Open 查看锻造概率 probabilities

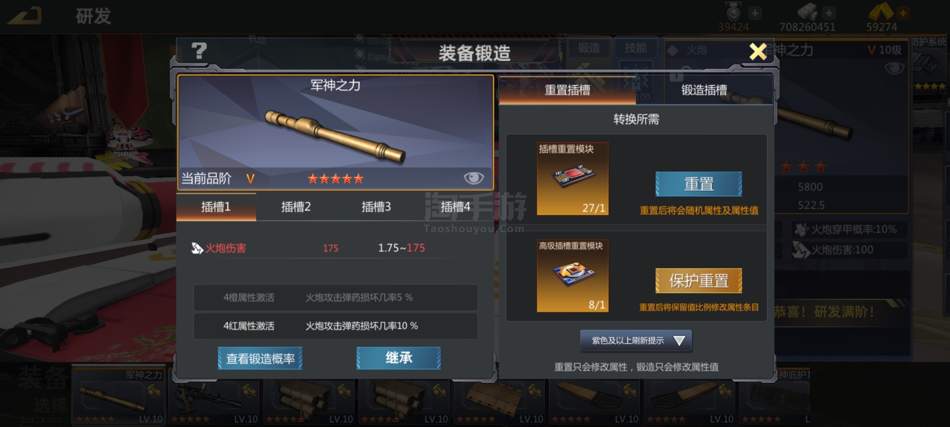click(260, 358)
